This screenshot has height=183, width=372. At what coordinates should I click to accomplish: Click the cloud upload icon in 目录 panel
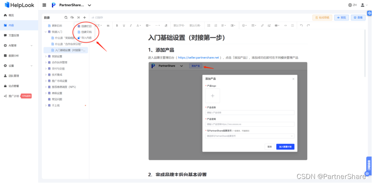(72, 18)
